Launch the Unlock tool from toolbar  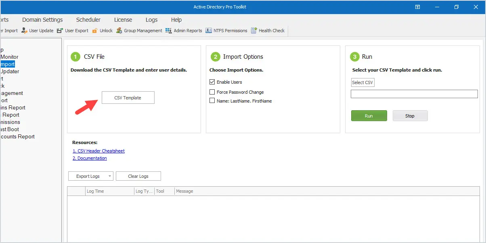click(102, 31)
